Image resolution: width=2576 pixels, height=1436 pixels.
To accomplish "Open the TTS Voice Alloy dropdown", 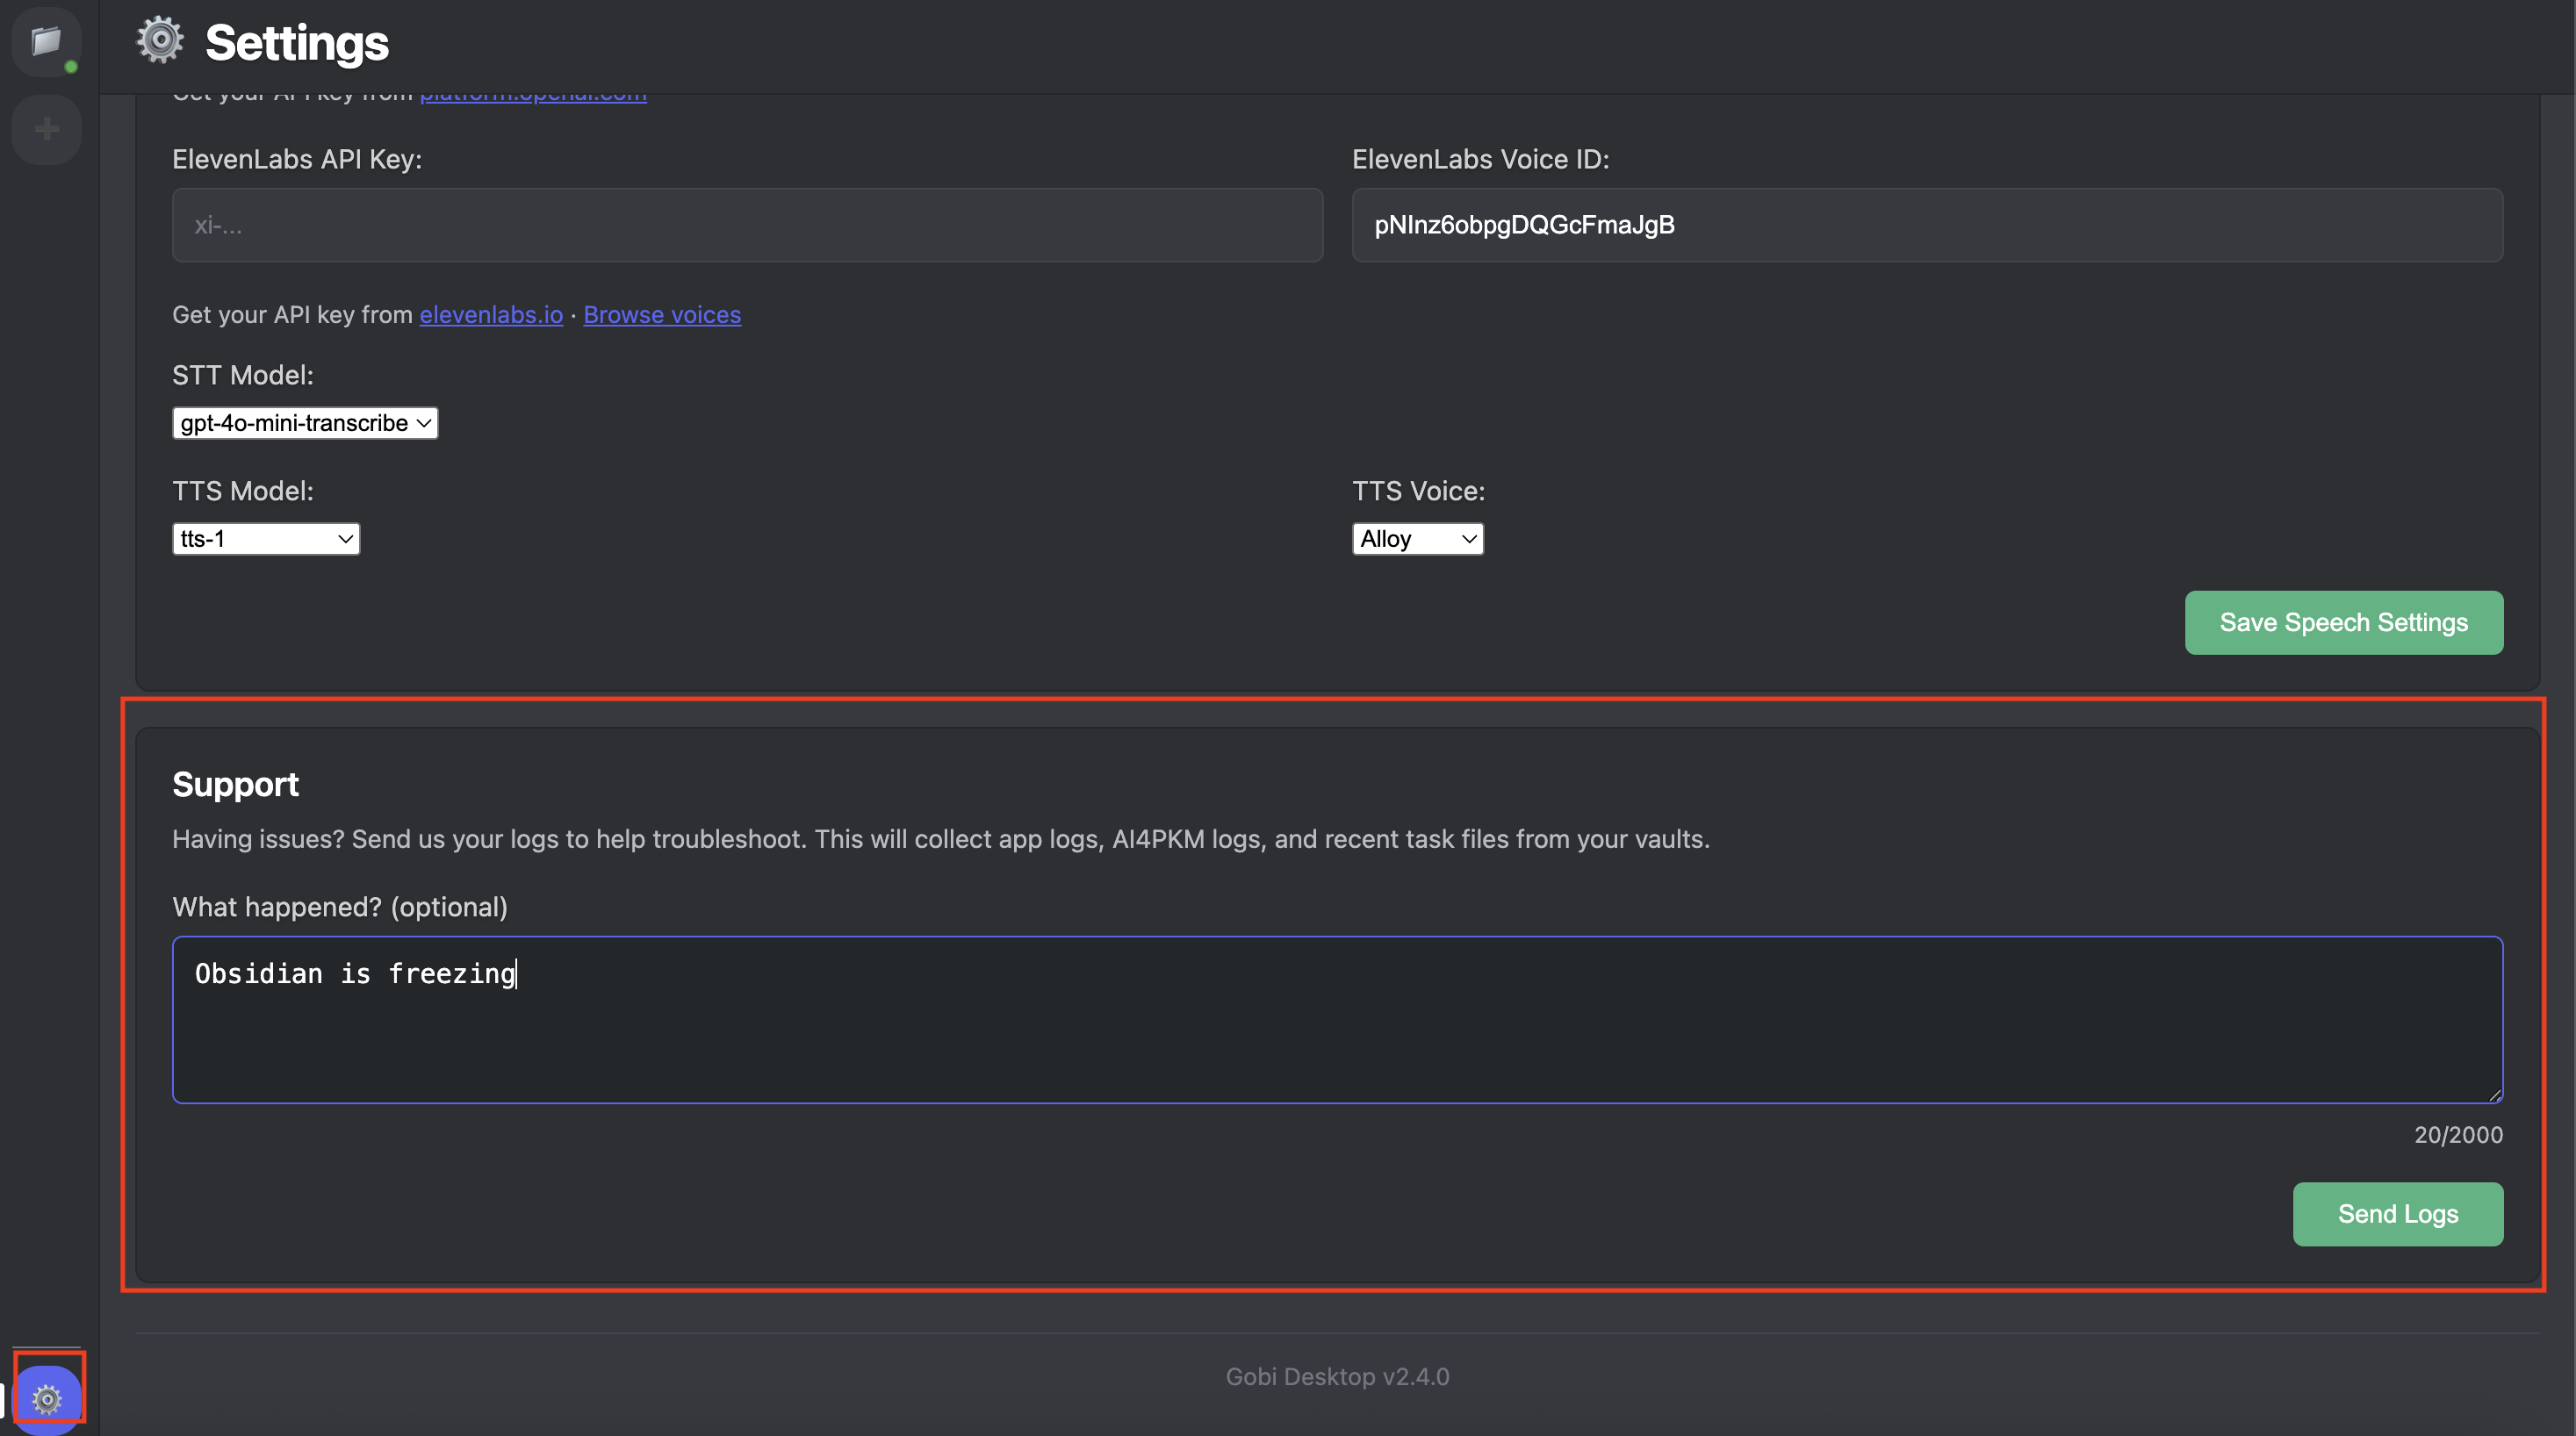I will coord(1417,539).
